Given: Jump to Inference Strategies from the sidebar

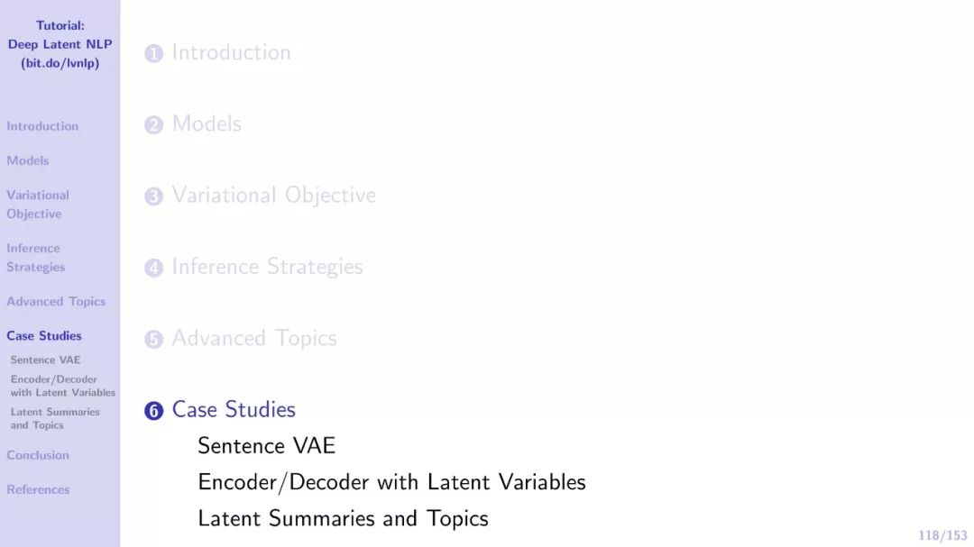Looking at the screenshot, I should pyautogui.click(x=35, y=257).
